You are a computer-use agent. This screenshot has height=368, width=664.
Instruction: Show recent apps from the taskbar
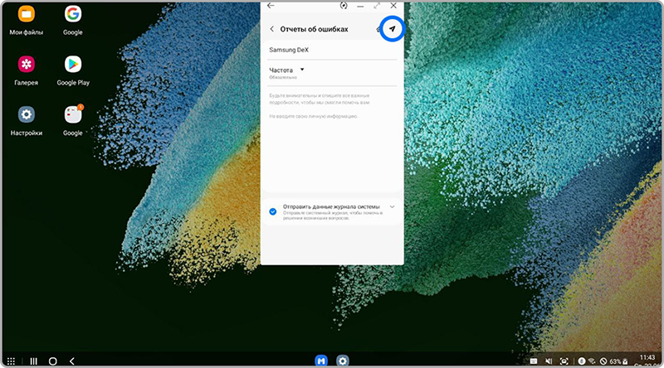pyautogui.click(x=33, y=361)
